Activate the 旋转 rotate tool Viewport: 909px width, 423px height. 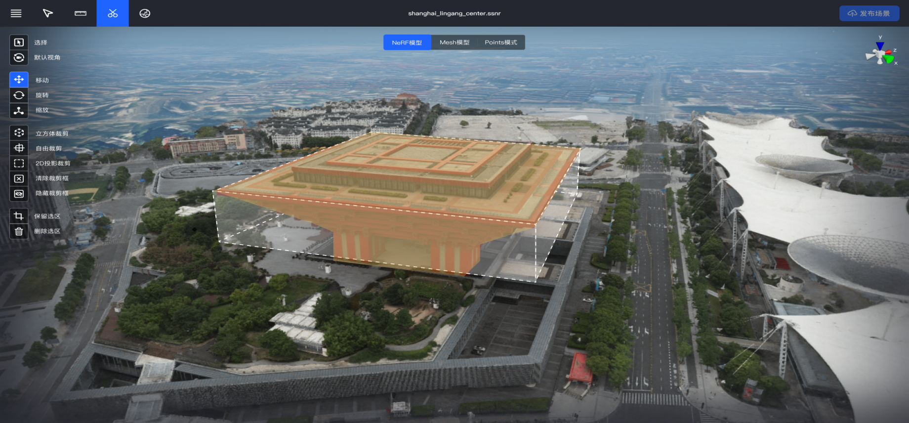click(19, 95)
